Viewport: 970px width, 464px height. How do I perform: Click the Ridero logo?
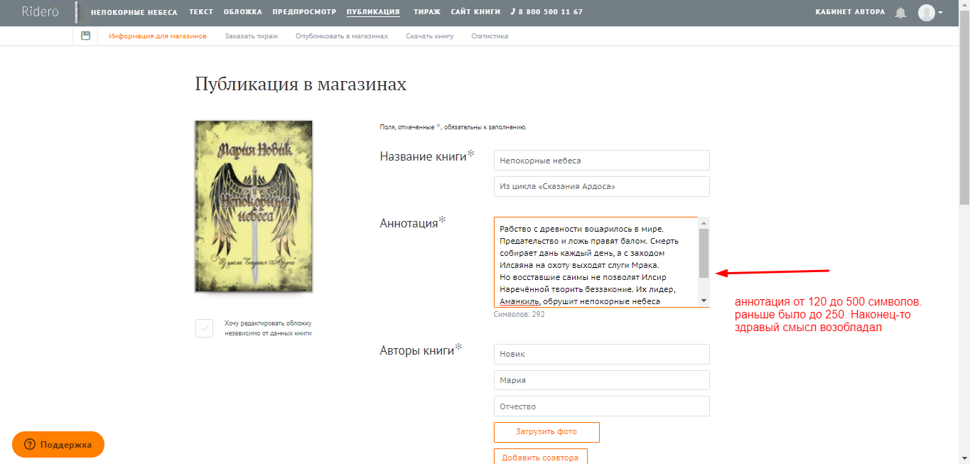(x=40, y=11)
